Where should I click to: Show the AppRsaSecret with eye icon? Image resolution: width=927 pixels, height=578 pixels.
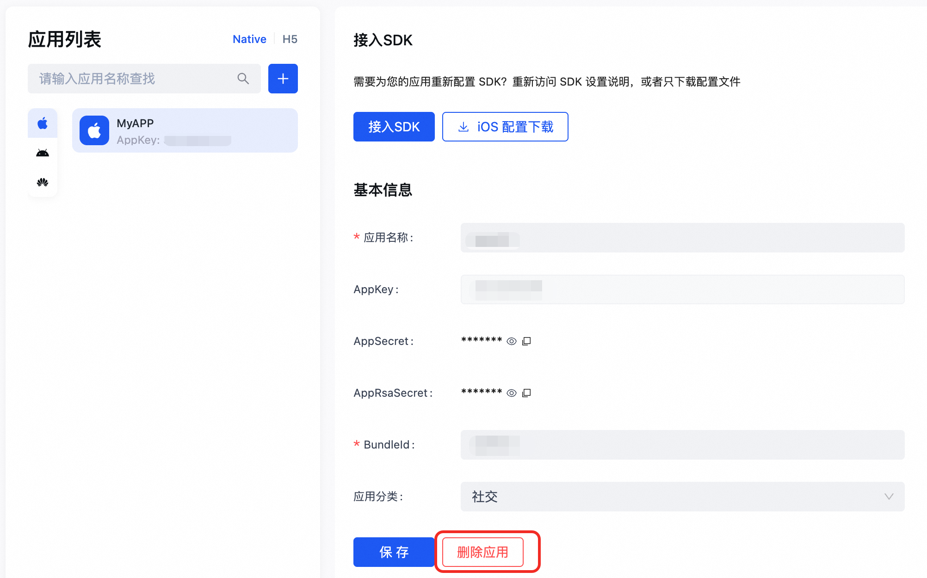511,393
